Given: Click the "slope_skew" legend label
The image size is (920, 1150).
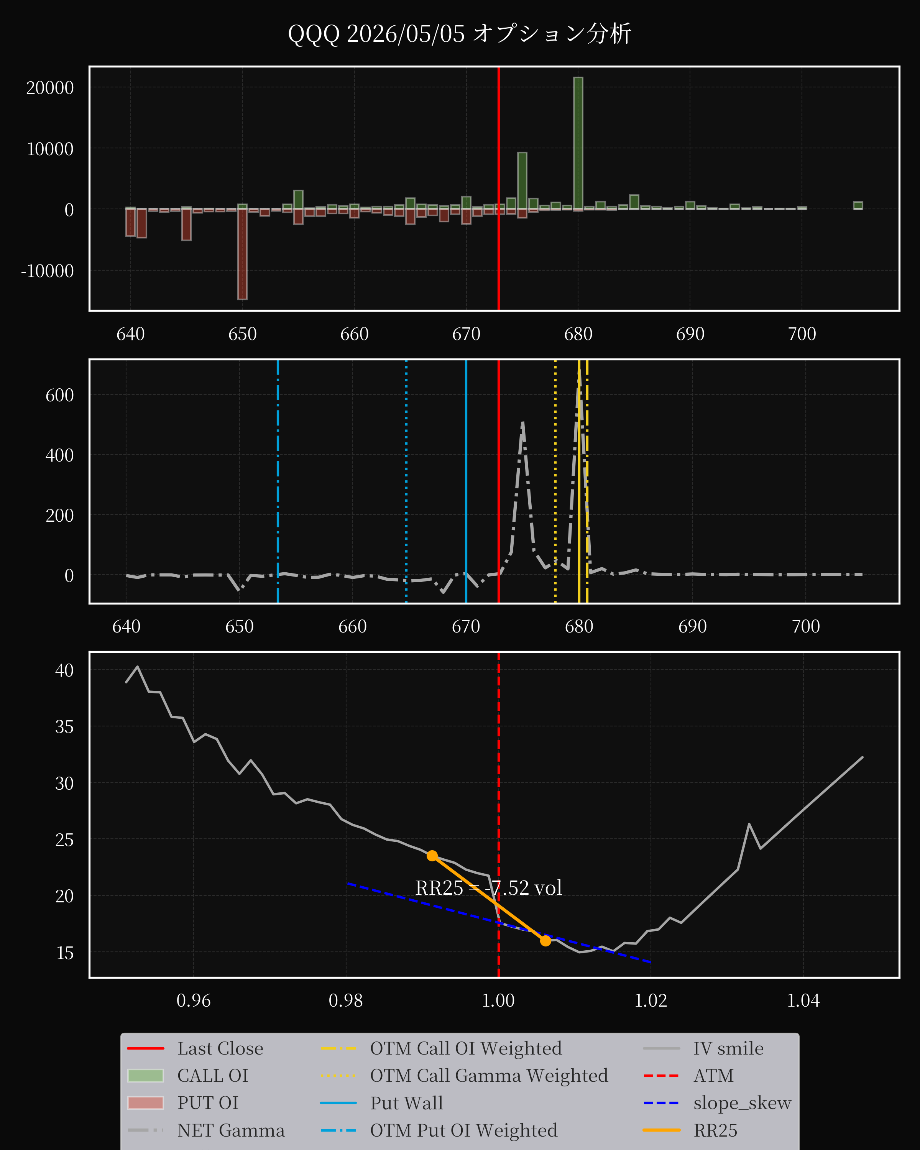Looking at the screenshot, I should 743,1103.
